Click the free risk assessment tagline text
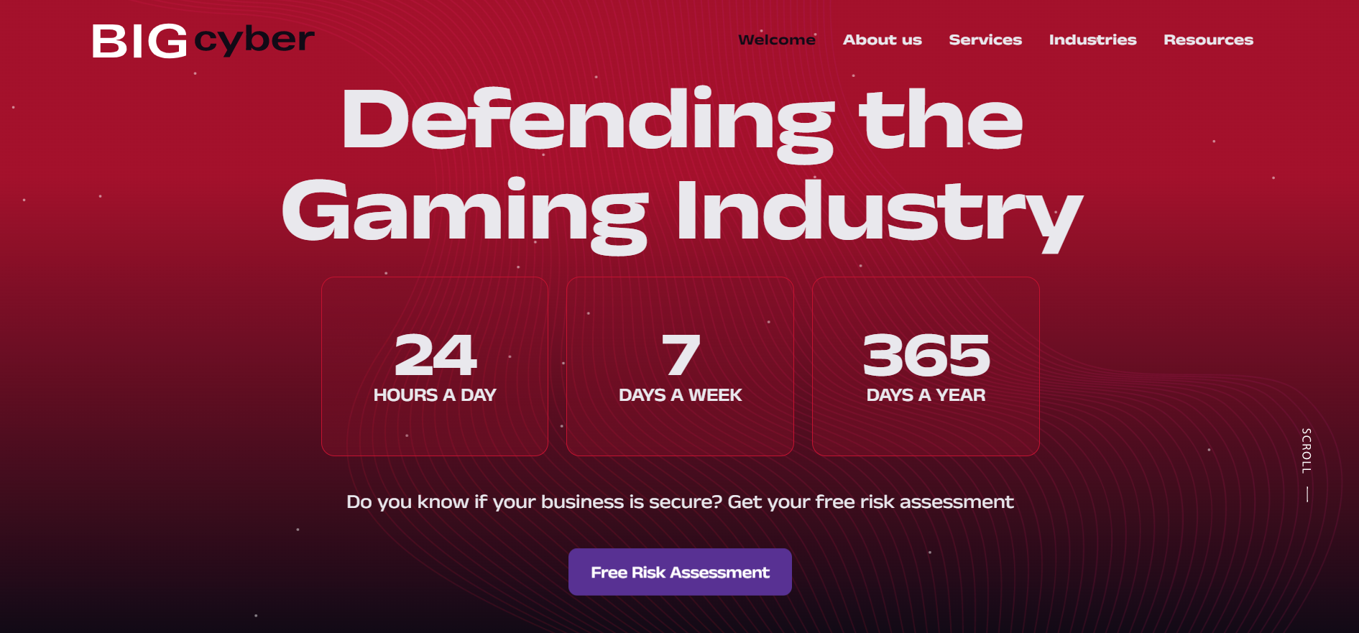1359x633 pixels. 680,502
